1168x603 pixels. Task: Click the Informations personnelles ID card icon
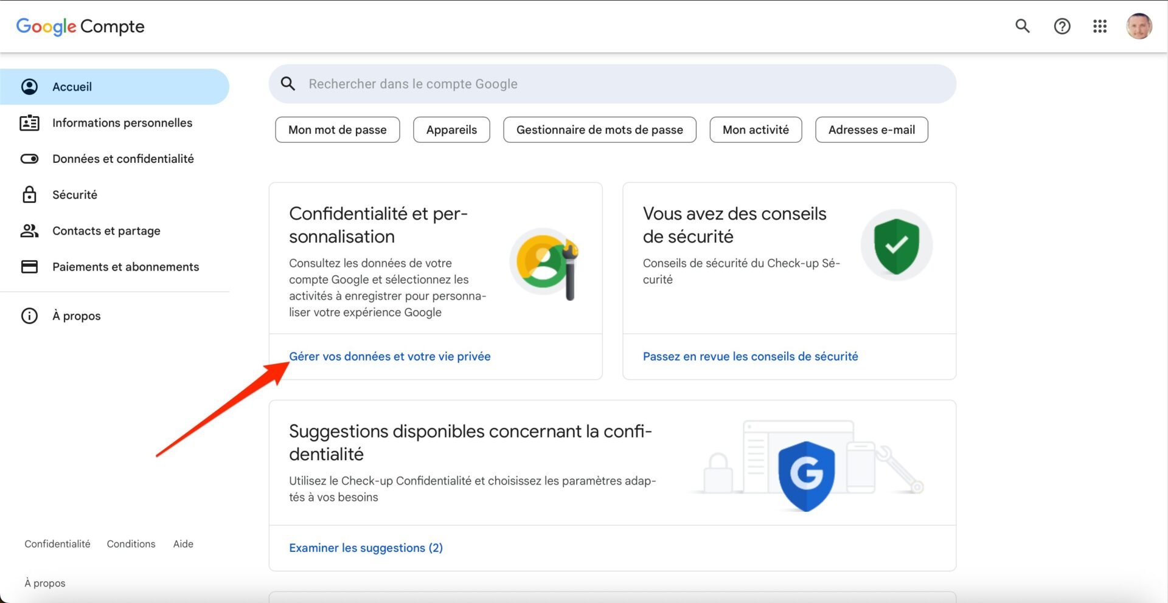[29, 123]
